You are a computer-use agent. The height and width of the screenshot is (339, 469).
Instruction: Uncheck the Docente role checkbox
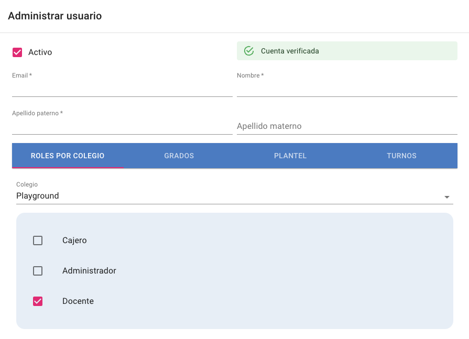(x=38, y=301)
